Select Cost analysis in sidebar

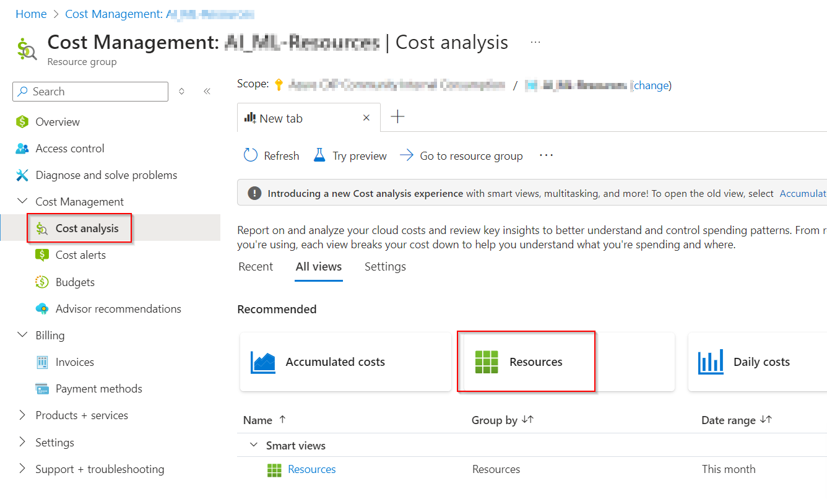(87, 228)
